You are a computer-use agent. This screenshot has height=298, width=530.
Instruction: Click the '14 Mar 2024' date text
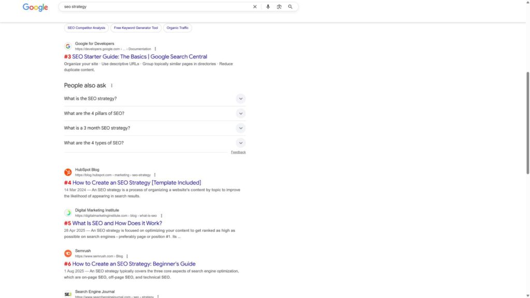click(x=75, y=190)
